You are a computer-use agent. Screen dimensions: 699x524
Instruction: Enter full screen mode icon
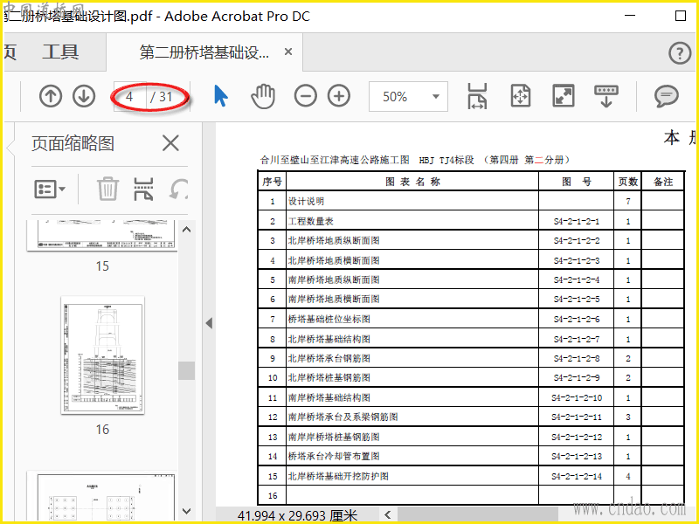[x=564, y=96]
